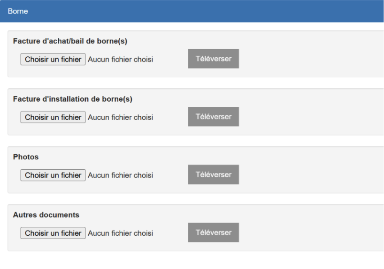This screenshot has width=384, height=269.
Task: Click Téléverser for the purchase/lease invoice
Action: point(213,59)
